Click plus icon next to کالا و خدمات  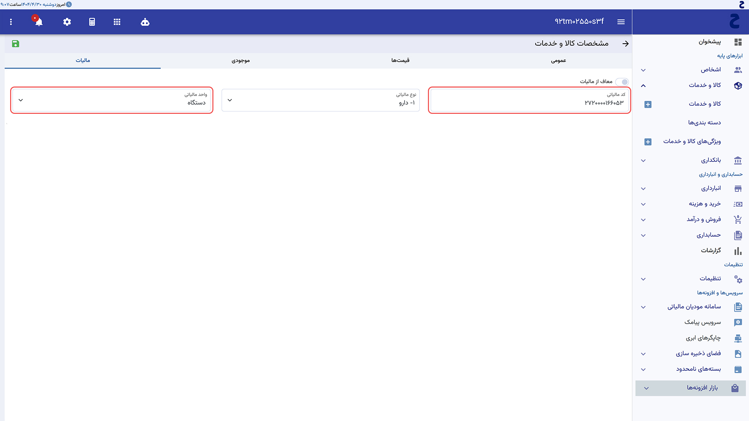point(648,104)
